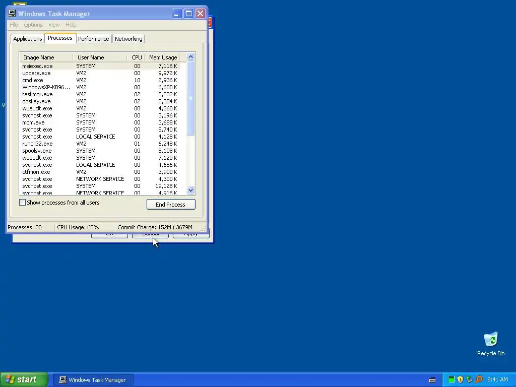Select the cmd.exe process row

[x=100, y=80]
